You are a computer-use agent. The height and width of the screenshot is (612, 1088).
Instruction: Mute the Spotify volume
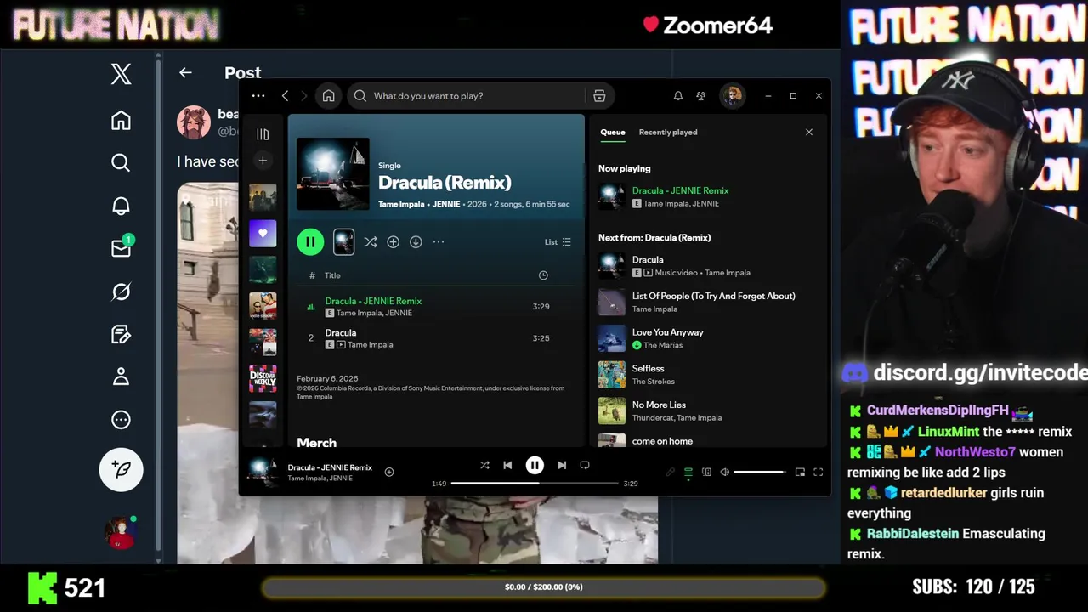point(724,472)
